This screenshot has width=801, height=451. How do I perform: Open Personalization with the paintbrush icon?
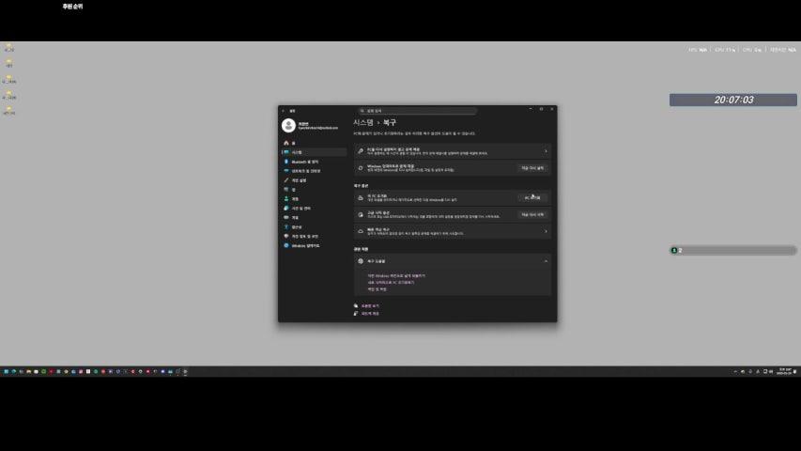pos(314,180)
